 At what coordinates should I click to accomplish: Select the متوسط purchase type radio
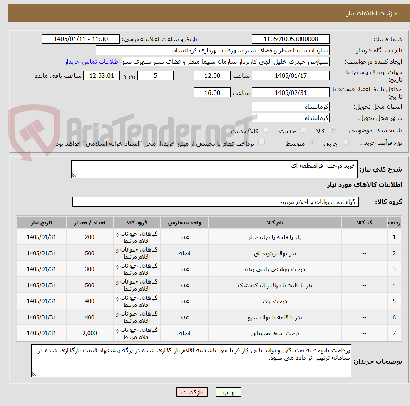312,142
